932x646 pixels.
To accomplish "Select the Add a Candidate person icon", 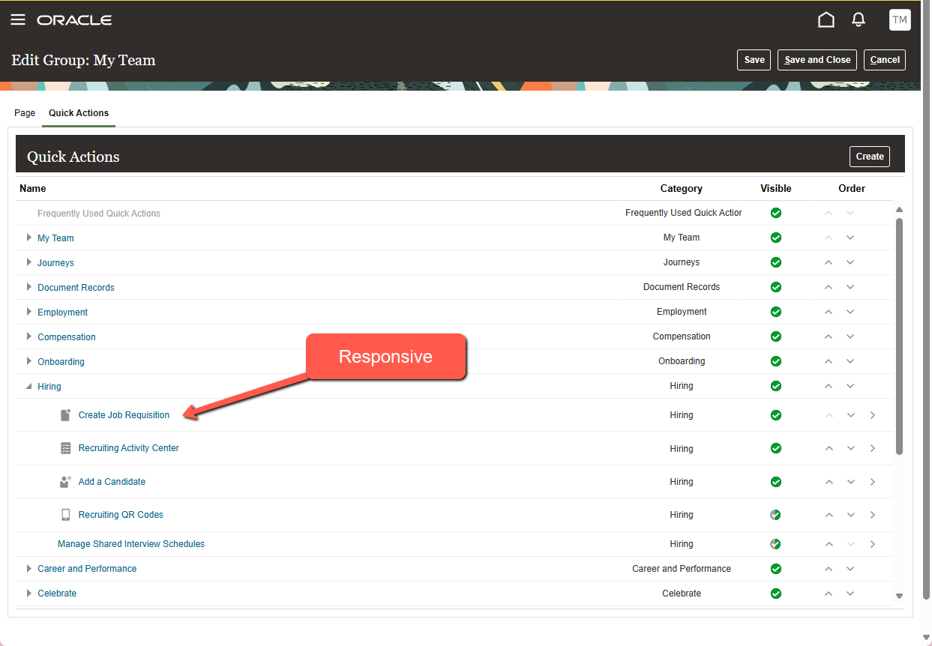I will tap(66, 481).
